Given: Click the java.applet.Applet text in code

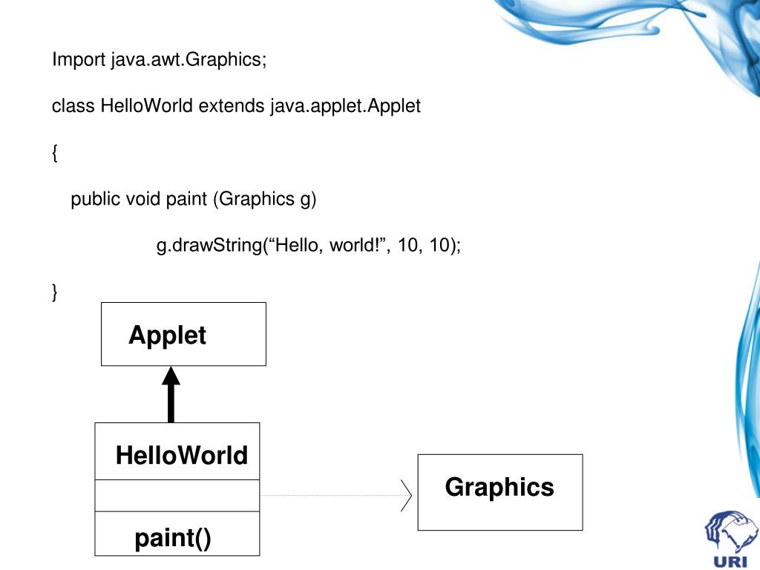Looking at the screenshot, I should point(345,105).
